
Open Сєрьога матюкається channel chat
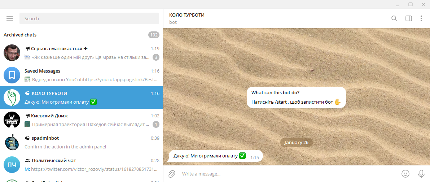(82, 53)
